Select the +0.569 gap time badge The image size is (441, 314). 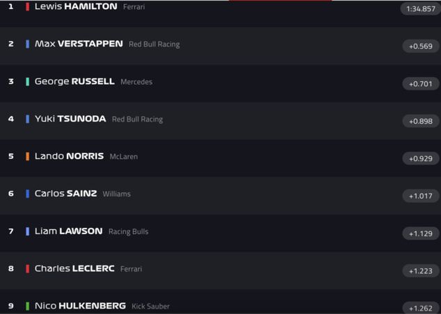point(421,47)
